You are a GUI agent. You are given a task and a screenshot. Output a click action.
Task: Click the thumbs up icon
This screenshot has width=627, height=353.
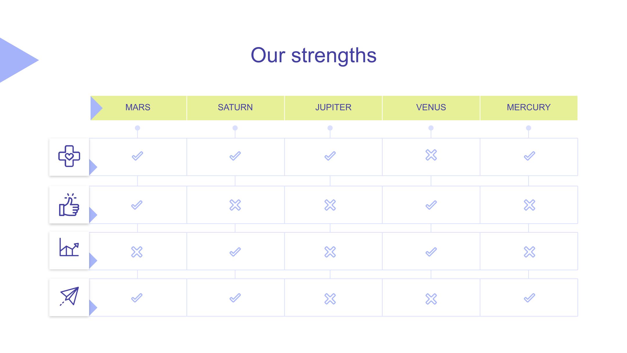click(x=69, y=205)
